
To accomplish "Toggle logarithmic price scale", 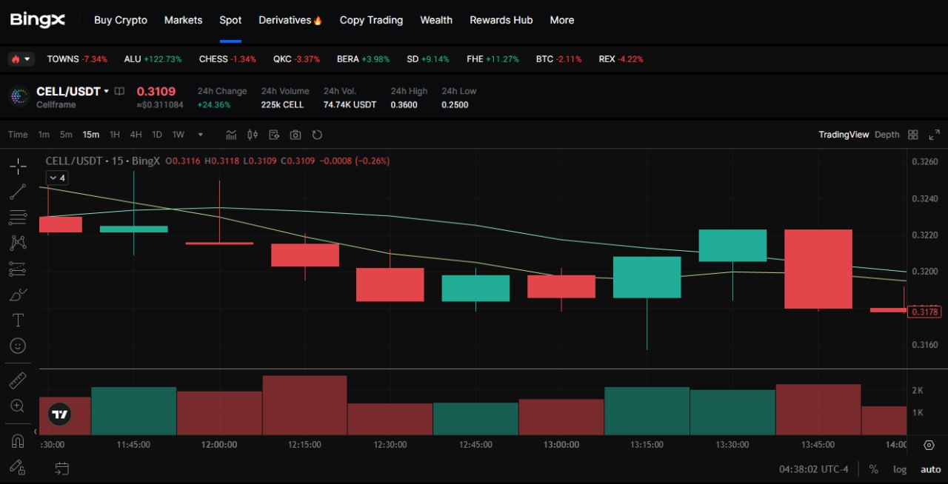I will [x=899, y=469].
